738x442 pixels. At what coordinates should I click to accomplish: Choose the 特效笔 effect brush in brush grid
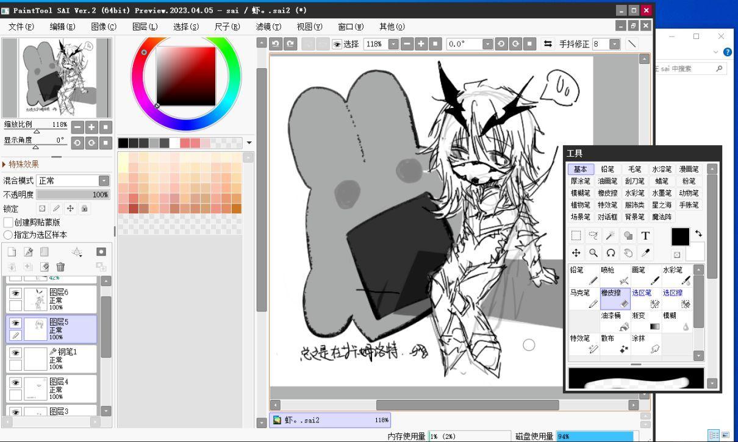point(584,344)
